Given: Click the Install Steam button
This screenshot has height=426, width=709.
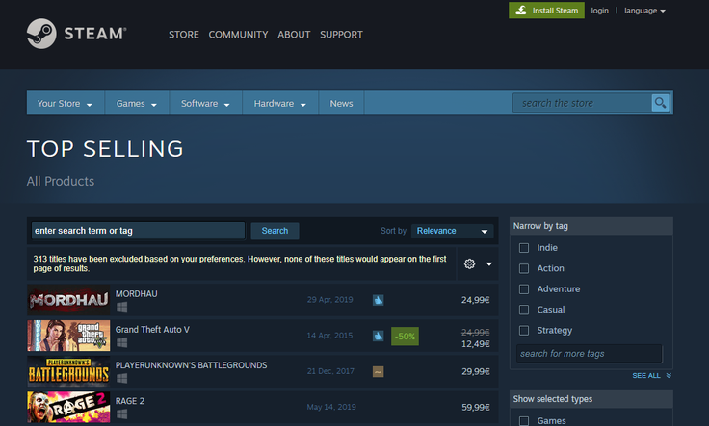Looking at the screenshot, I should point(546,10).
